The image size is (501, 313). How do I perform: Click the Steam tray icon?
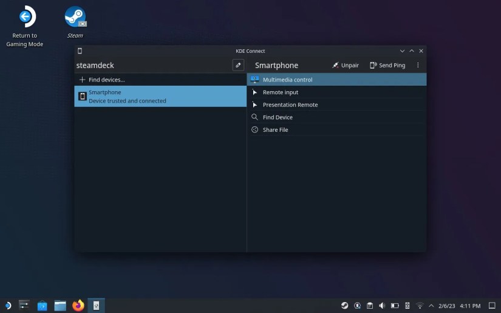pos(344,306)
